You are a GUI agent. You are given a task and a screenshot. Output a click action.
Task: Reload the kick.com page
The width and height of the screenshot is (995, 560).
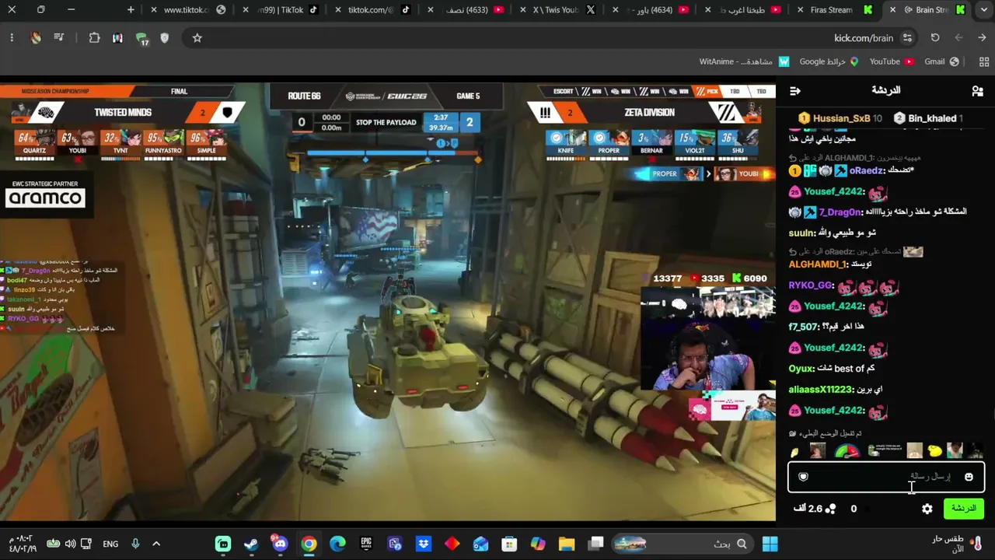pyautogui.click(x=935, y=38)
